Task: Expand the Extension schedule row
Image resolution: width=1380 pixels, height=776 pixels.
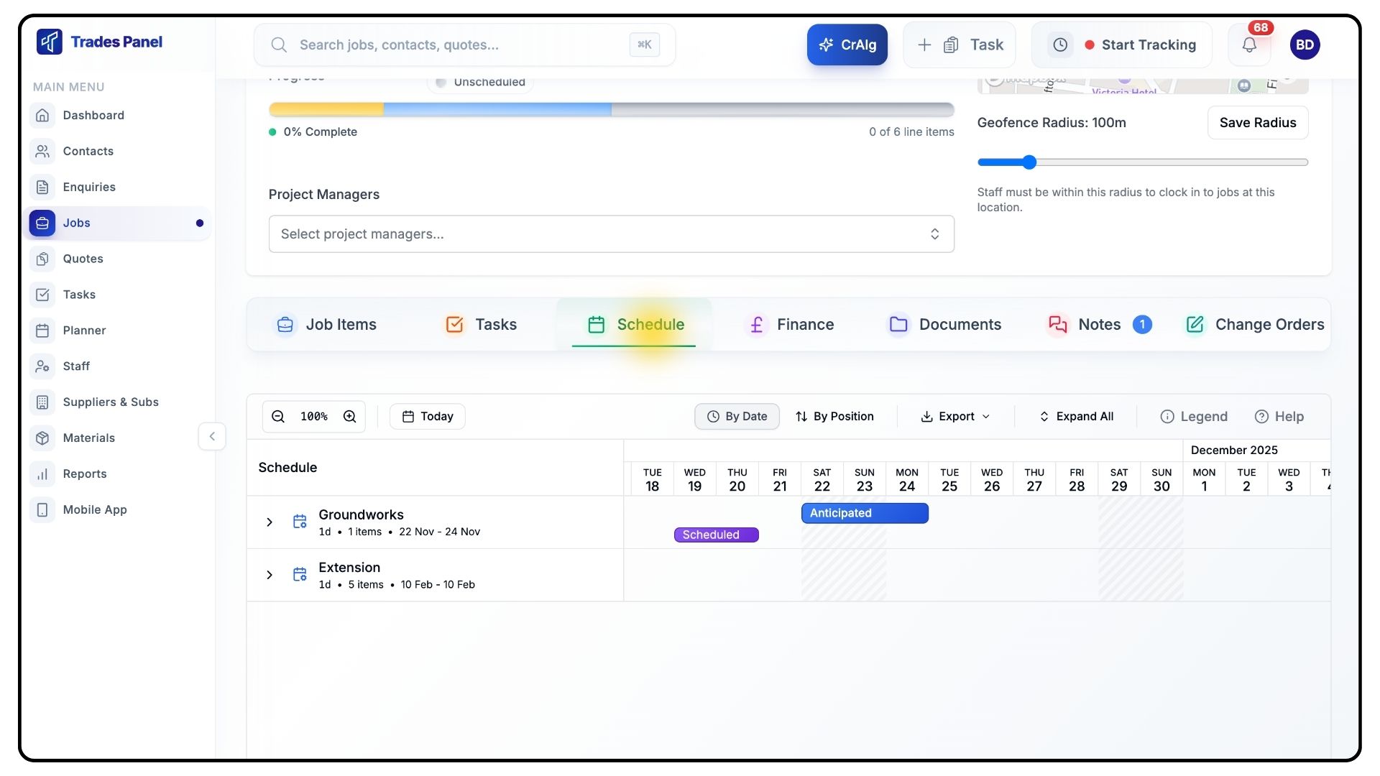Action: click(270, 575)
